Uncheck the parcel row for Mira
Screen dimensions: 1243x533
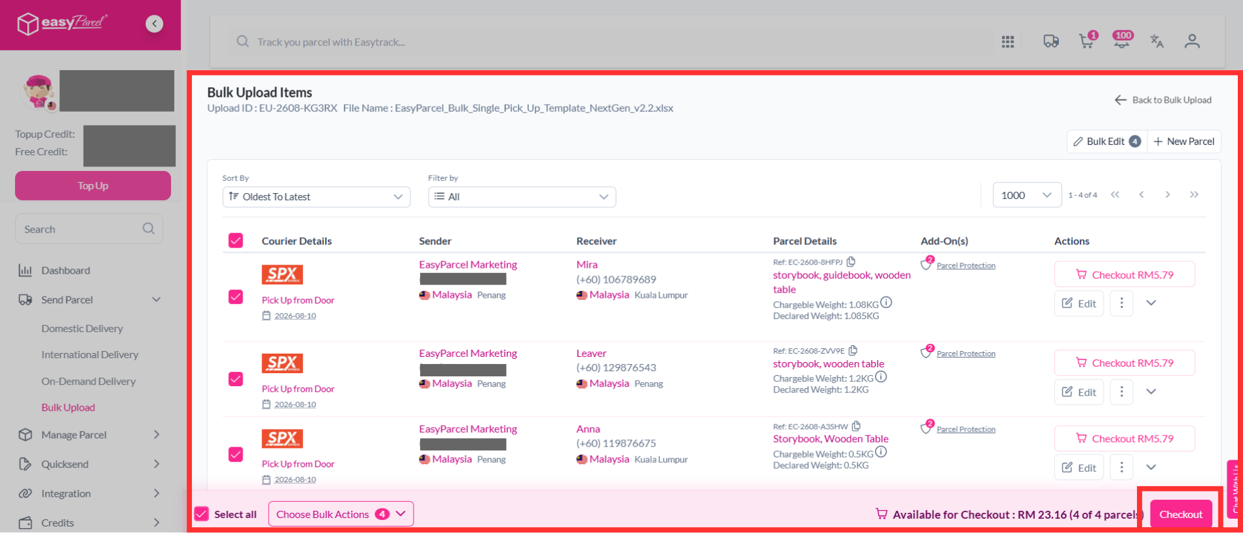tap(235, 297)
